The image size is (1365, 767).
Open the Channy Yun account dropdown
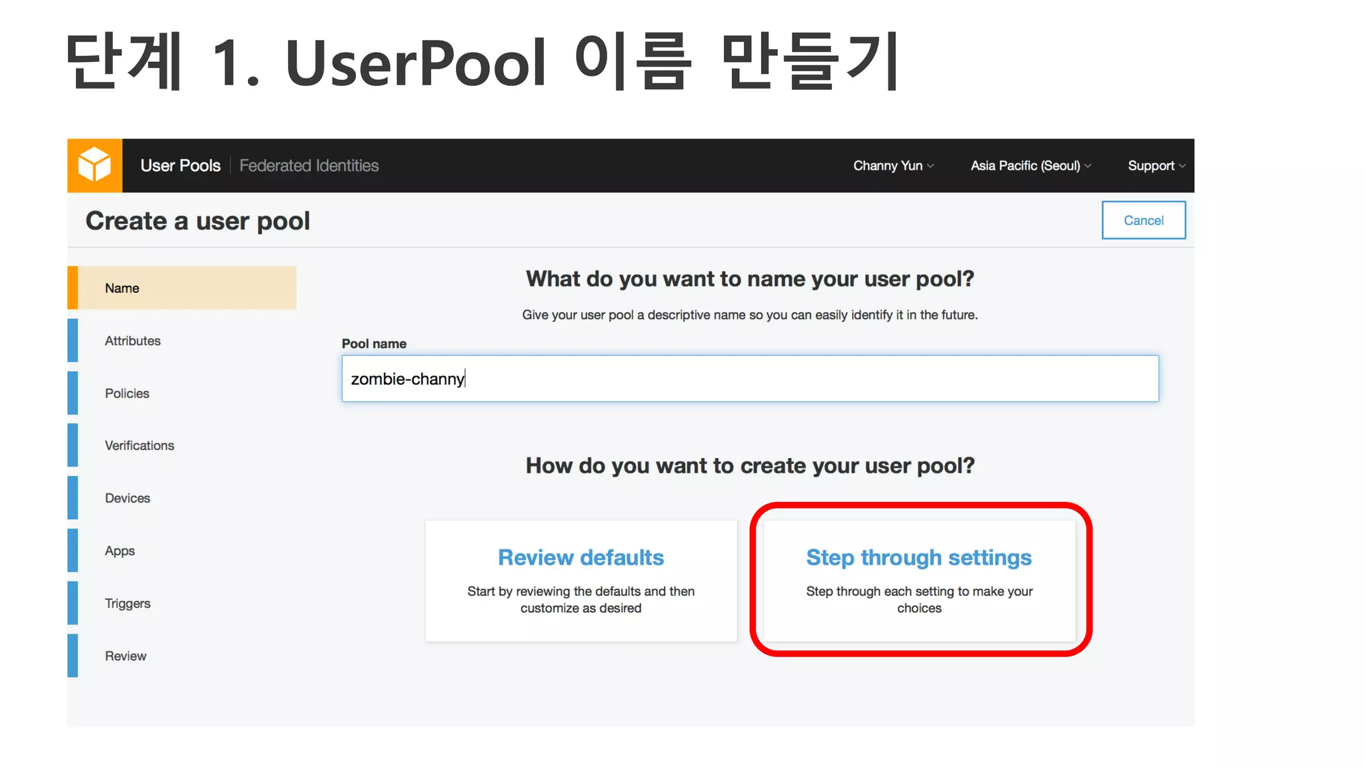click(893, 166)
